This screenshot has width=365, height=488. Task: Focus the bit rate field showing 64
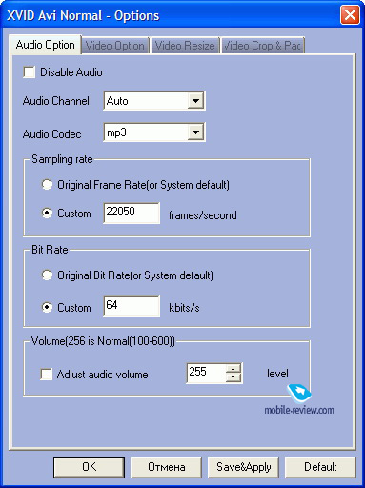[x=132, y=306]
